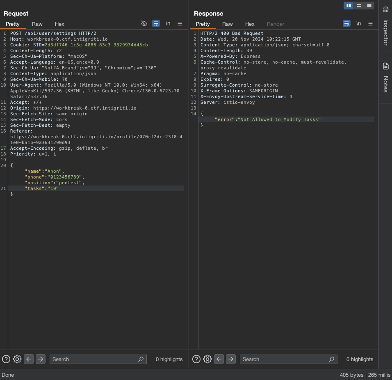Click the Origin header in the request
The height and width of the screenshot is (380, 392).
[x=73, y=108]
